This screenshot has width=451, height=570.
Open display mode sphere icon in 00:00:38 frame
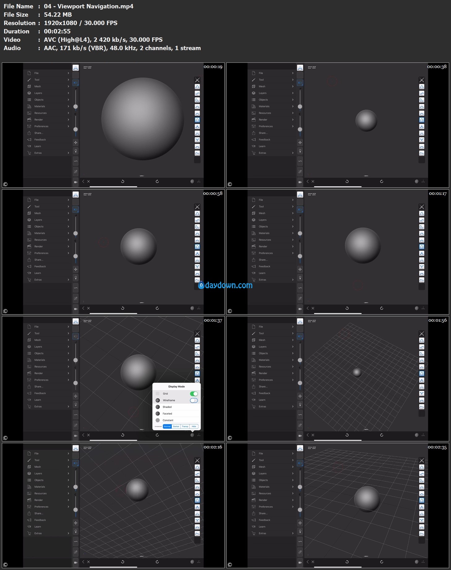click(x=417, y=182)
